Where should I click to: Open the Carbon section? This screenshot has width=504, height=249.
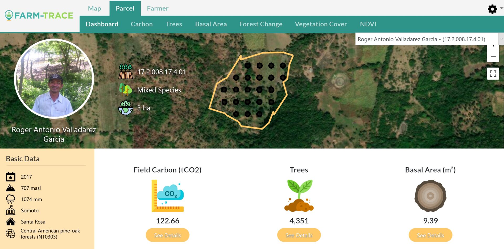tap(142, 24)
